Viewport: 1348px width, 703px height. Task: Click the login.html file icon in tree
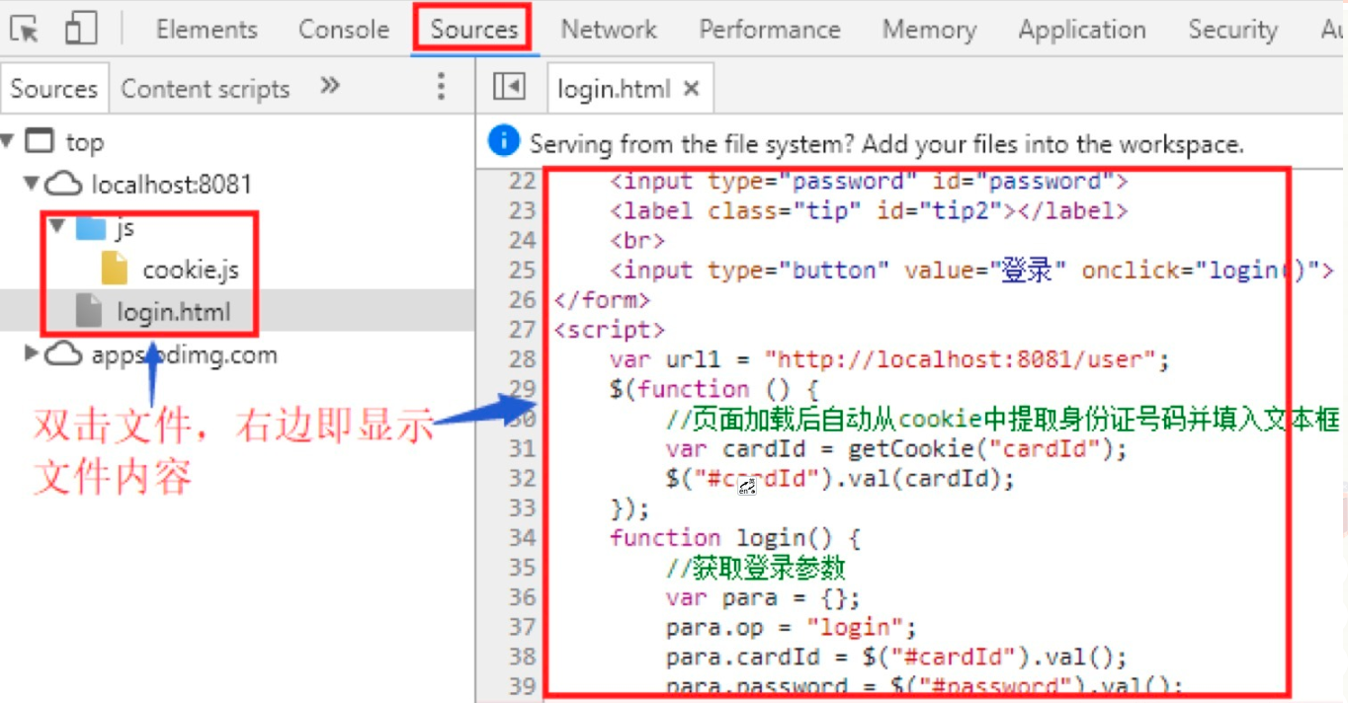point(89,312)
